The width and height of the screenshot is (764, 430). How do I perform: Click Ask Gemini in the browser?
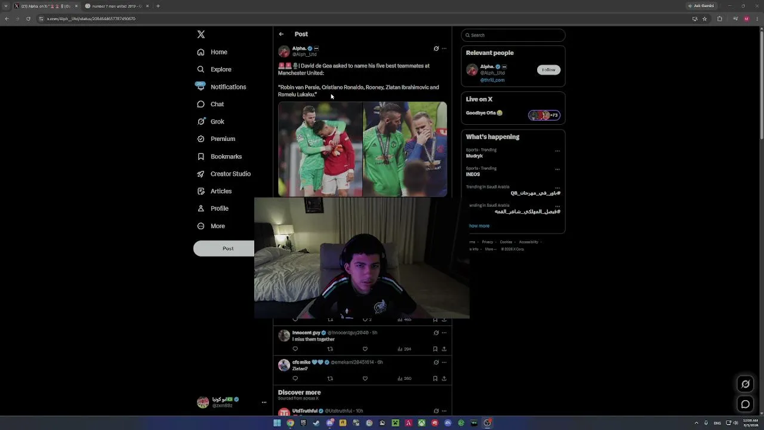701,6
